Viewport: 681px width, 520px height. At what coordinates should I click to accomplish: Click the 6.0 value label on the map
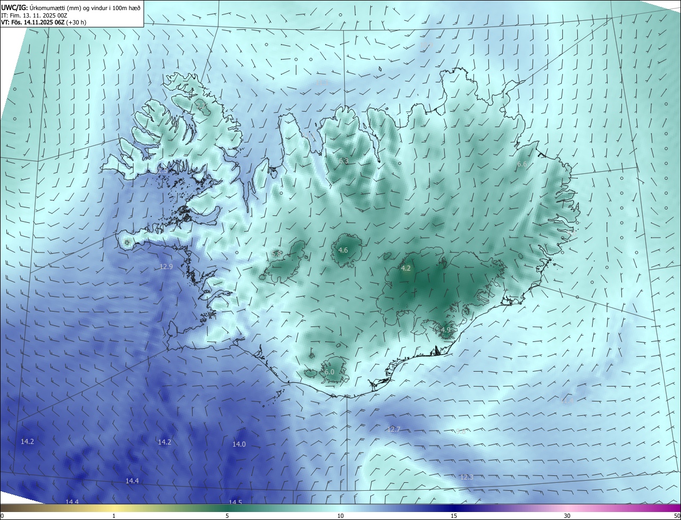tap(329, 372)
